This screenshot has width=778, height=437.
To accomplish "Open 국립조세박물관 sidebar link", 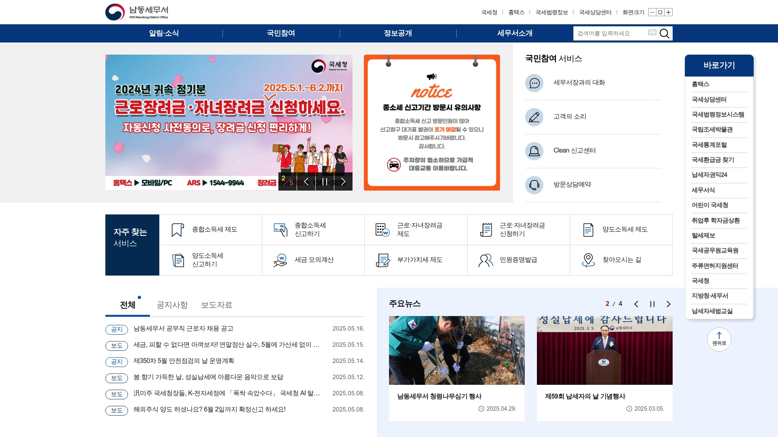I will pyautogui.click(x=712, y=129).
